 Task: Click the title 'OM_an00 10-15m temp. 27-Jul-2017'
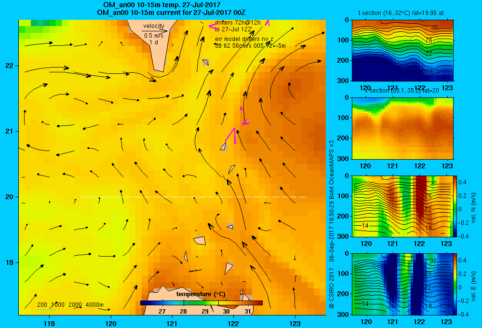(161, 5)
